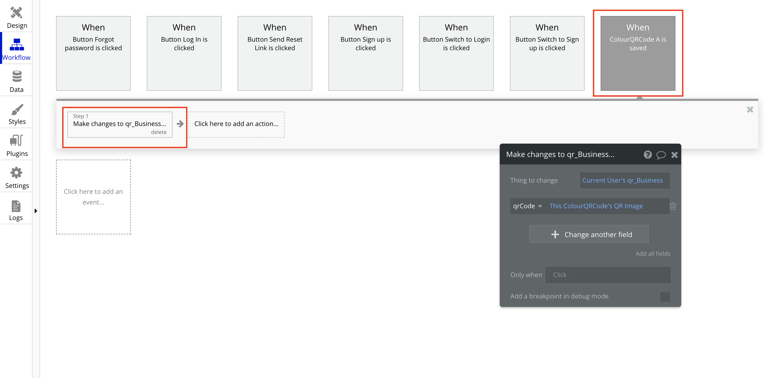Enable breakpoint in debug mode checkbox

(665, 296)
